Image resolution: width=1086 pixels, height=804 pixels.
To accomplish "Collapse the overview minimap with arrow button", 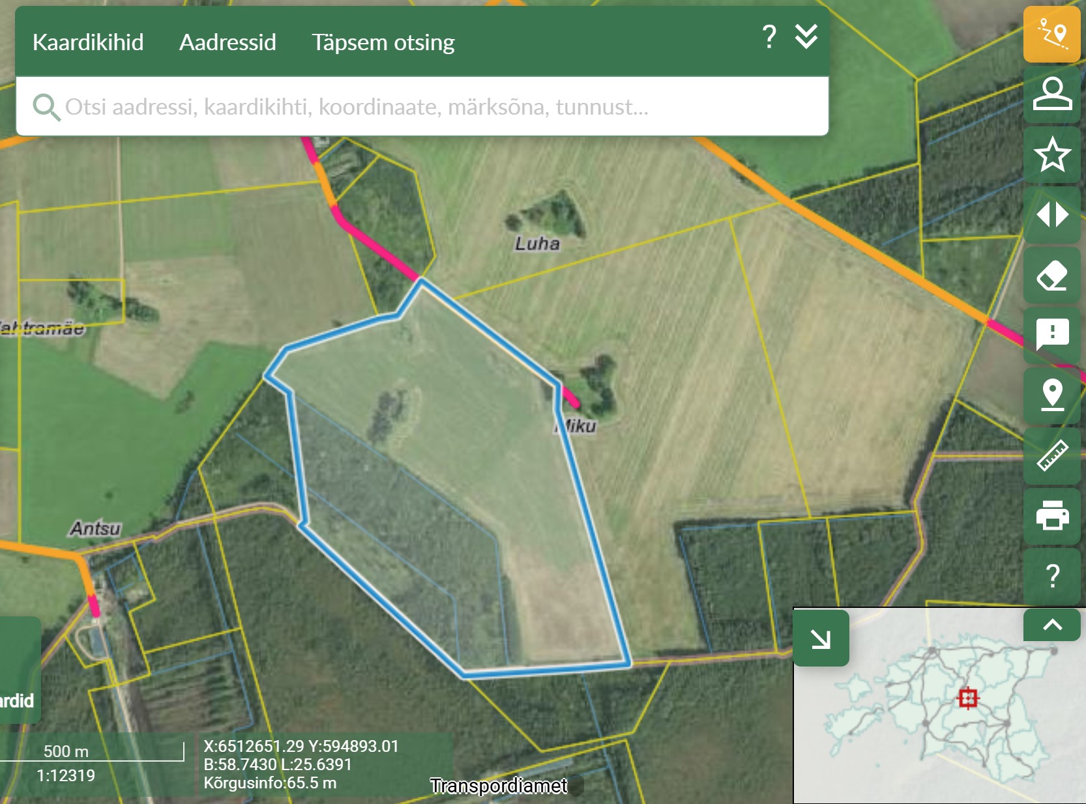I will [821, 639].
